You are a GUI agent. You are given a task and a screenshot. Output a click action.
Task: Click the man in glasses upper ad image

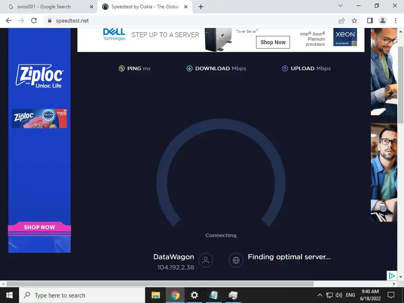tap(384, 72)
